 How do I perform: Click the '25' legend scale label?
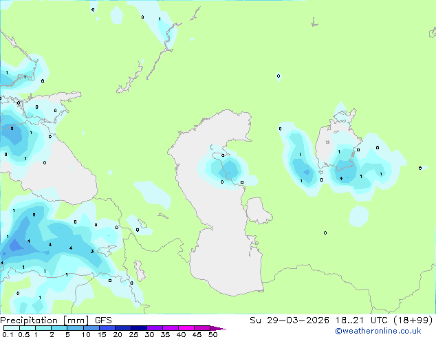click(133, 334)
